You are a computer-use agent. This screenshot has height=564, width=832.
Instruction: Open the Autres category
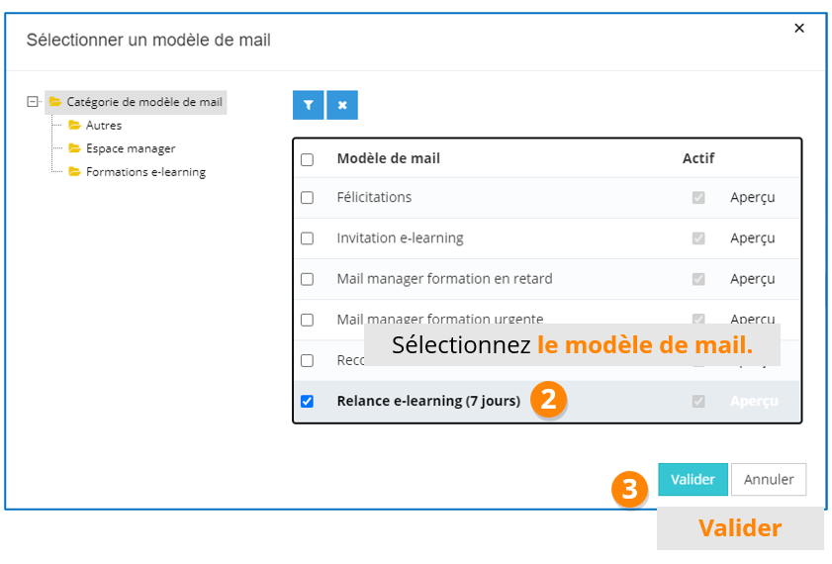pyautogui.click(x=104, y=126)
